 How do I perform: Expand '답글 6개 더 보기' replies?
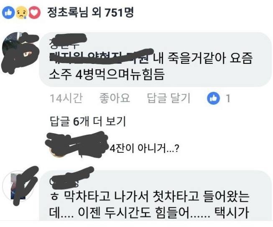click(x=88, y=121)
